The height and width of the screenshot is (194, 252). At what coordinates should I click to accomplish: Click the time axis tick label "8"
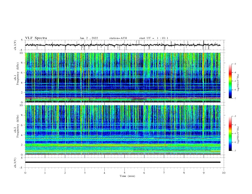pyautogui.click(x=184, y=173)
